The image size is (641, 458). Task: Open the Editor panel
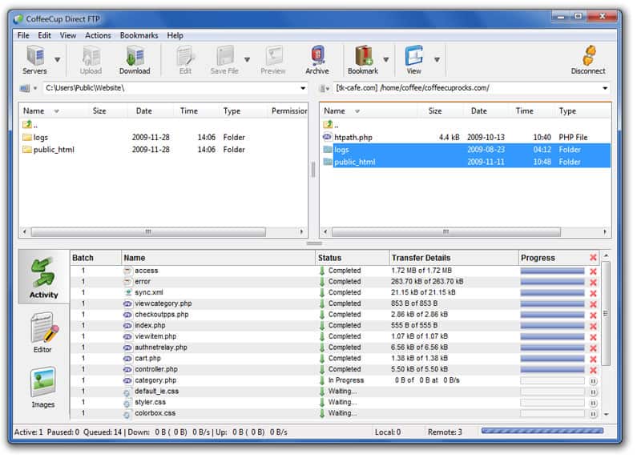point(43,333)
